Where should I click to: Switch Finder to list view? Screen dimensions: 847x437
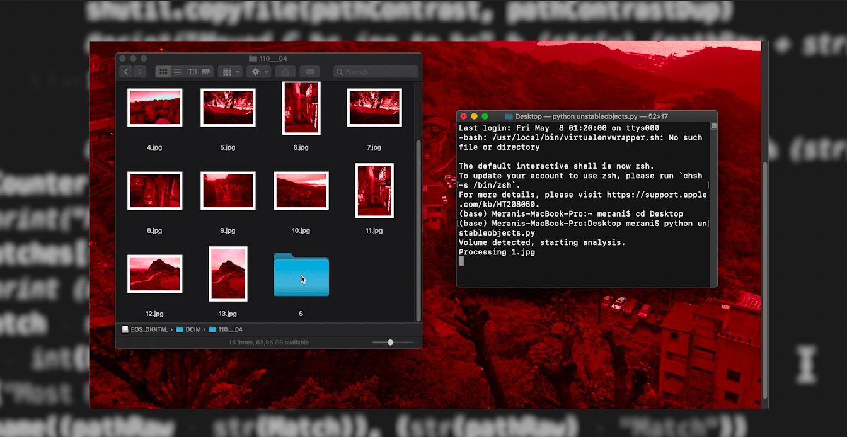[178, 72]
